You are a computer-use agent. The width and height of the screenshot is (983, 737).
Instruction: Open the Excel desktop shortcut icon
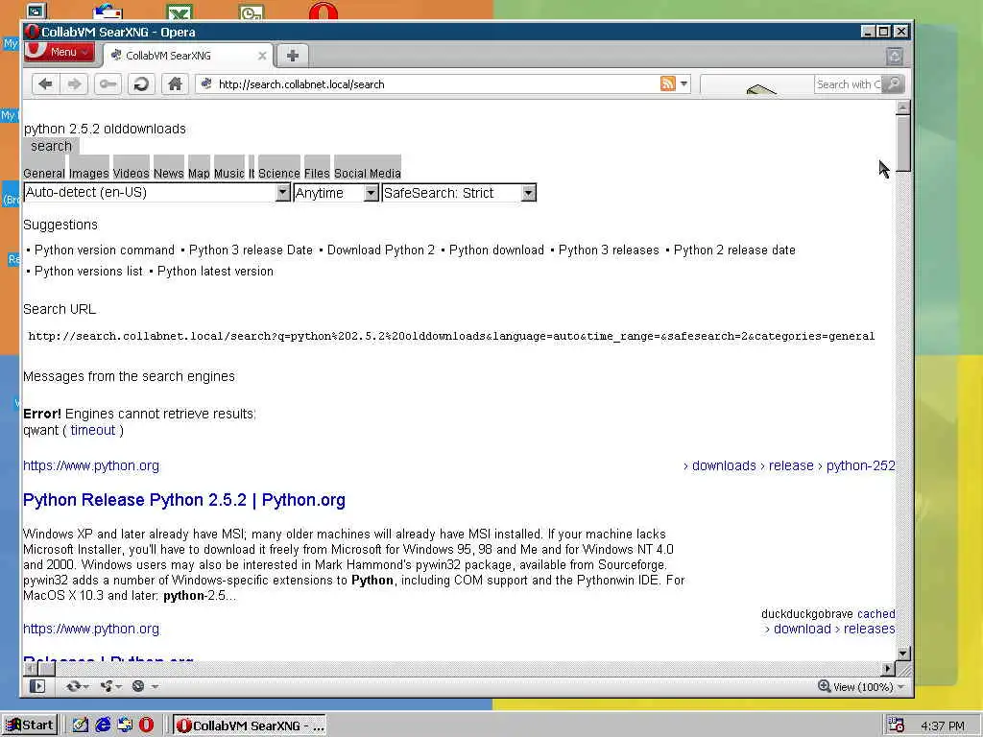[x=180, y=11]
